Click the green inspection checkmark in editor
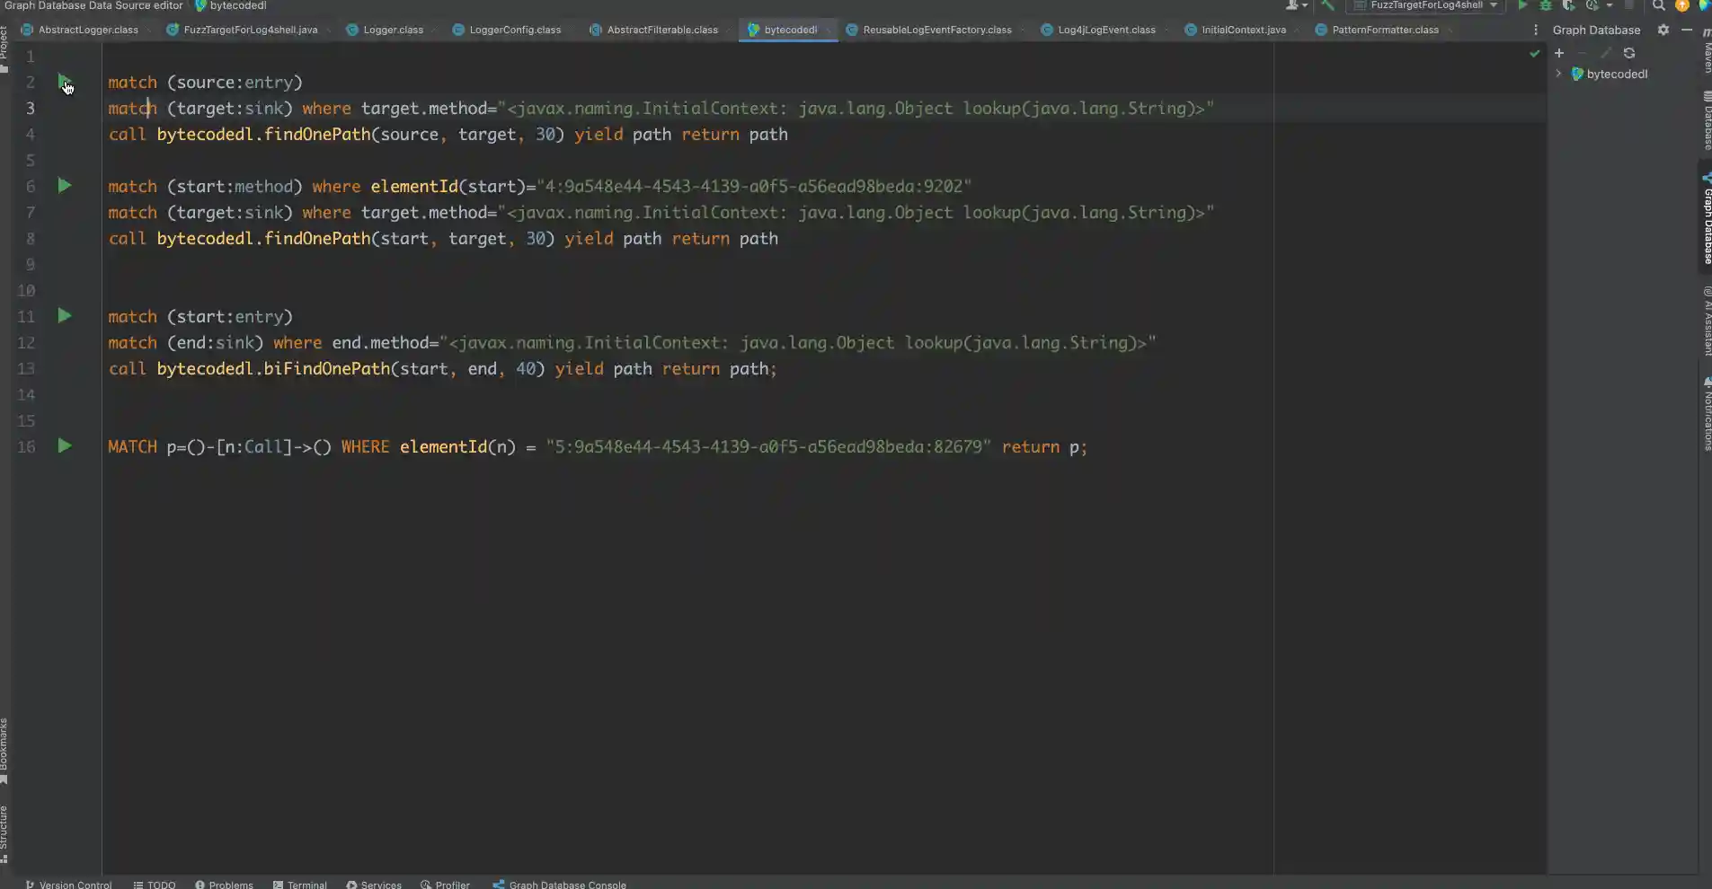 [1535, 54]
